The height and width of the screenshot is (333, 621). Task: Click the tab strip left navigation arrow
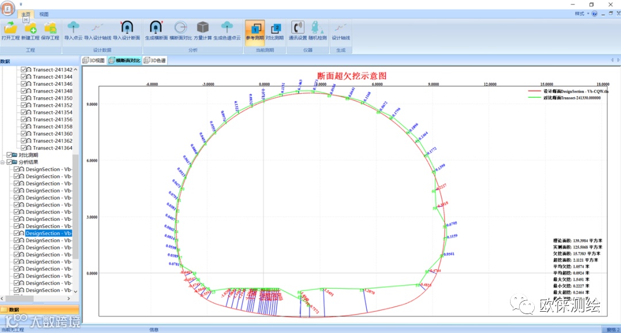pyautogui.click(x=612, y=60)
